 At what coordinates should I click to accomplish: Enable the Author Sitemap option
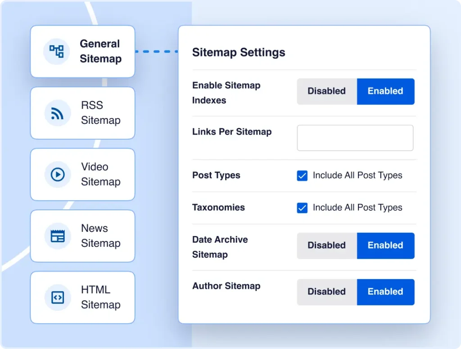click(x=385, y=292)
